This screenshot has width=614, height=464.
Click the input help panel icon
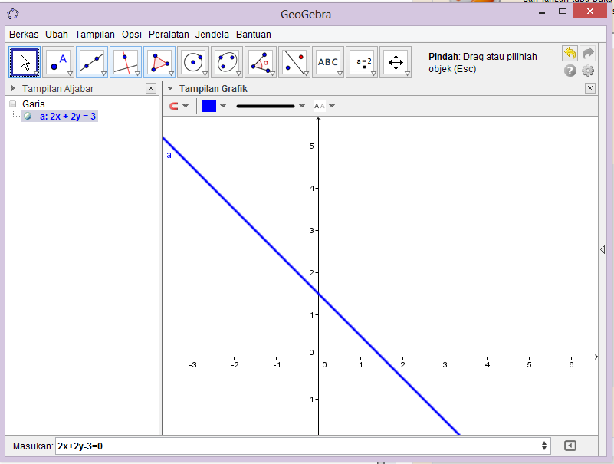570,446
